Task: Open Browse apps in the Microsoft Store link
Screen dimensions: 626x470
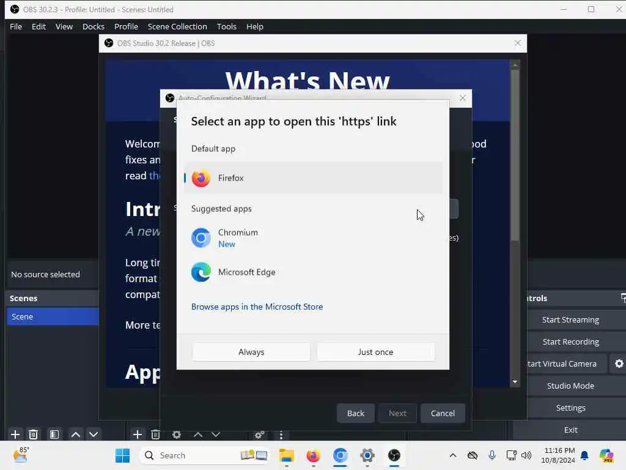Action: point(257,307)
